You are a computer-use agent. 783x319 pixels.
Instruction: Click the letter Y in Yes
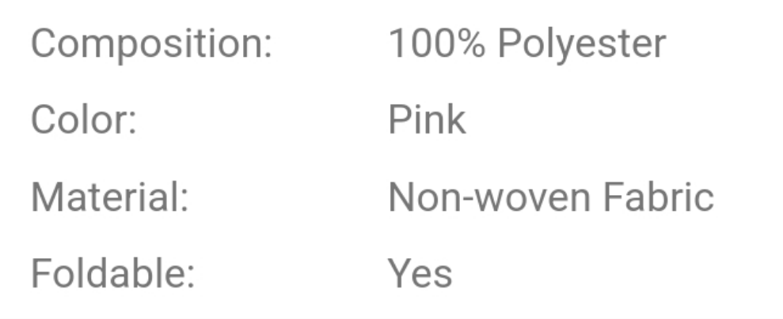[x=399, y=273]
